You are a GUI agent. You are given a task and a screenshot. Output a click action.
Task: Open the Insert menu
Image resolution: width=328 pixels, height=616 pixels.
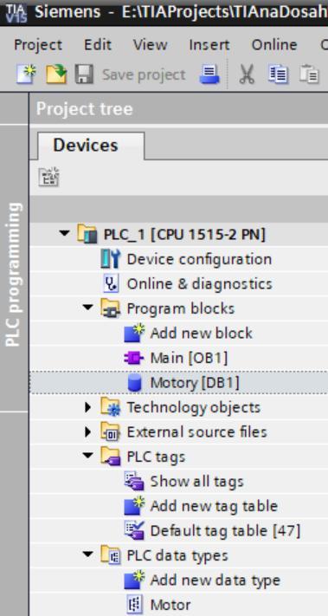click(209, 45)
